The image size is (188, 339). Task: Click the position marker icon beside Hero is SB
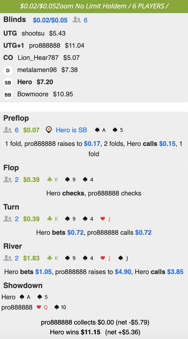tap(49, 130)
